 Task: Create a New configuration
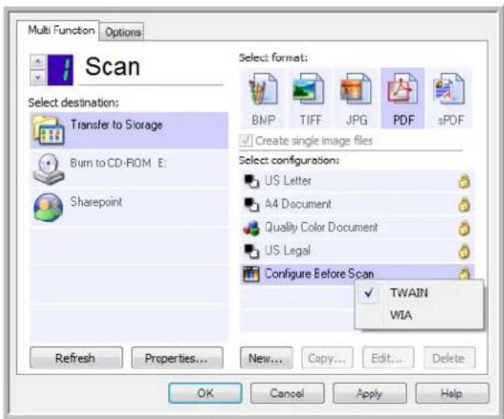click(x=266, y=357)
